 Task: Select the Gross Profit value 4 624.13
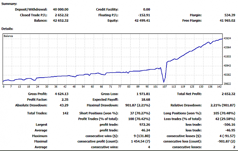point(62,94)
